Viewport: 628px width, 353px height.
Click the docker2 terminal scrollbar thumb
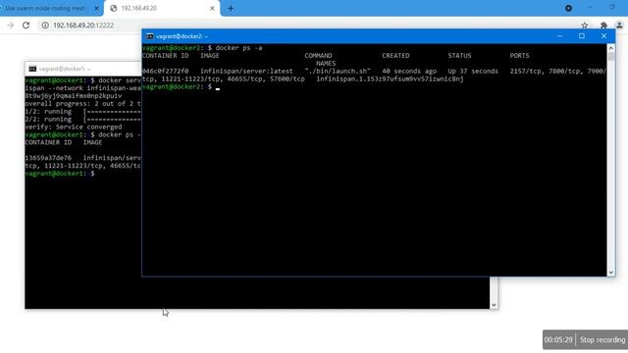[610, 57]
